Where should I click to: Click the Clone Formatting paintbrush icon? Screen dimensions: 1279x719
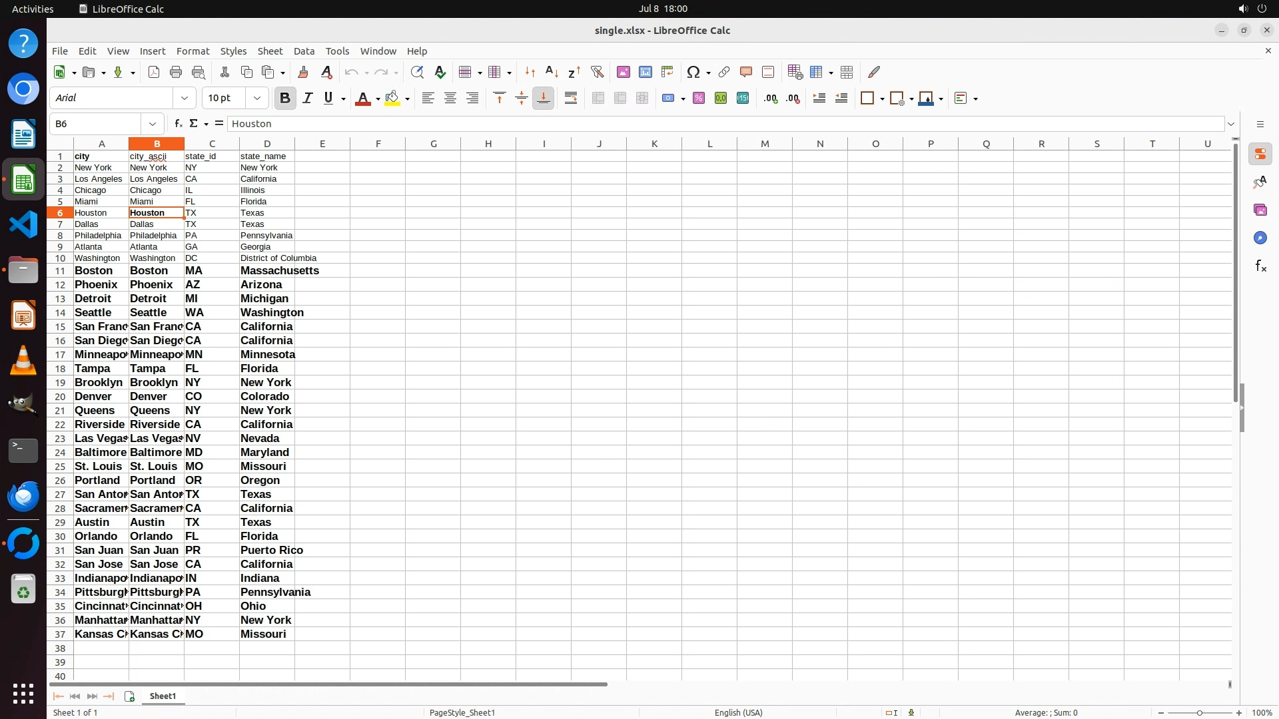(303, 72)
